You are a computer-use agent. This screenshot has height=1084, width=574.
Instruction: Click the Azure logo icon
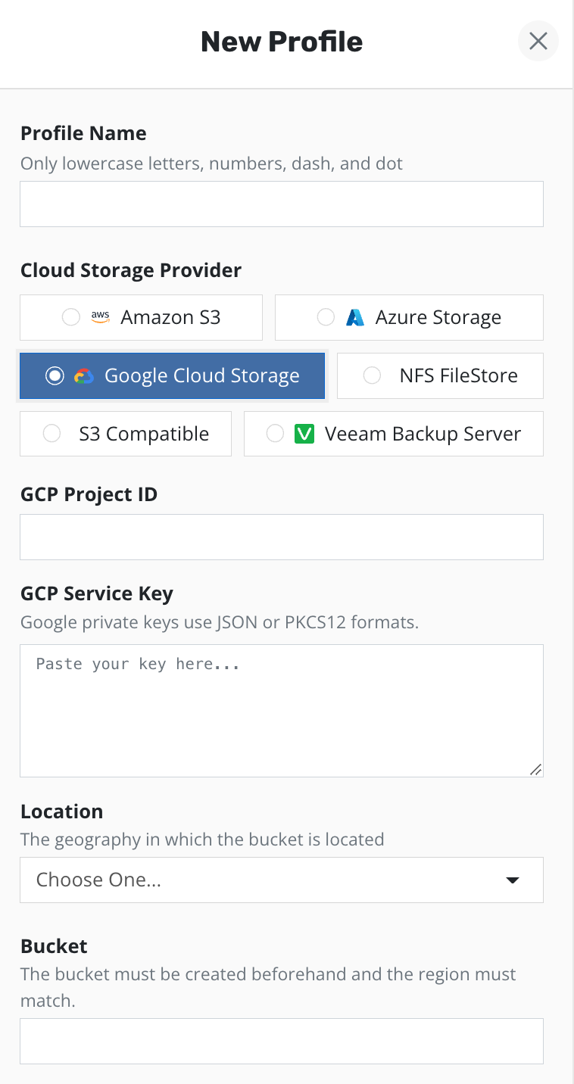pyautogui.click(x=355, y=317)
